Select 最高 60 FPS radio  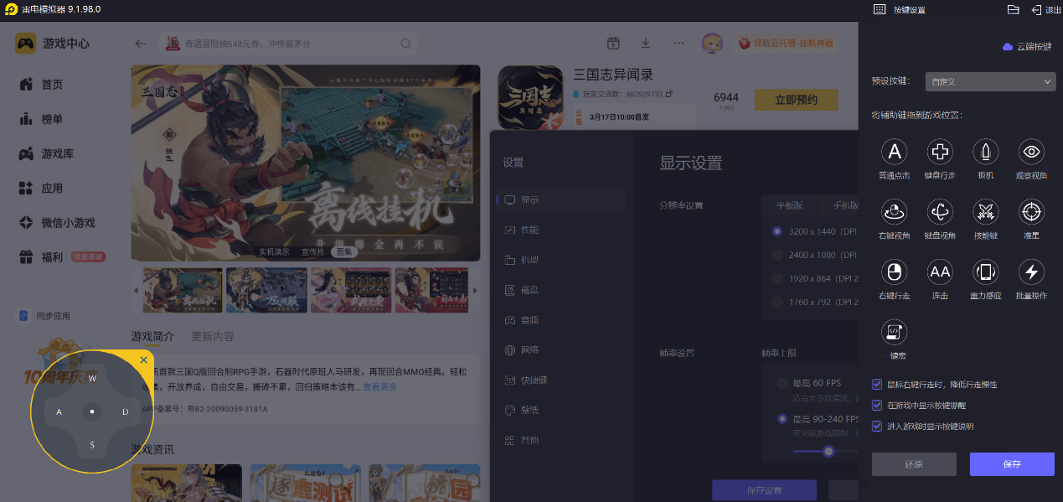tap(782, 383)
